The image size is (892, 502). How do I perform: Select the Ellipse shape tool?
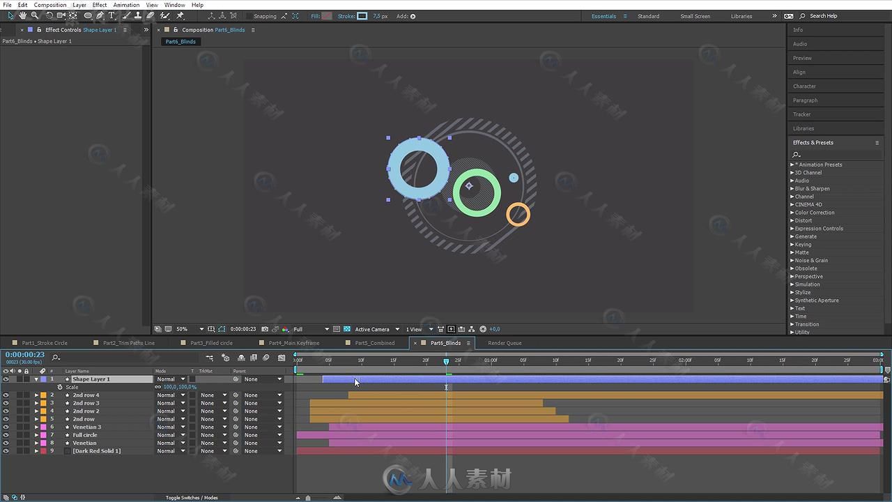click(x=88, y=15)
